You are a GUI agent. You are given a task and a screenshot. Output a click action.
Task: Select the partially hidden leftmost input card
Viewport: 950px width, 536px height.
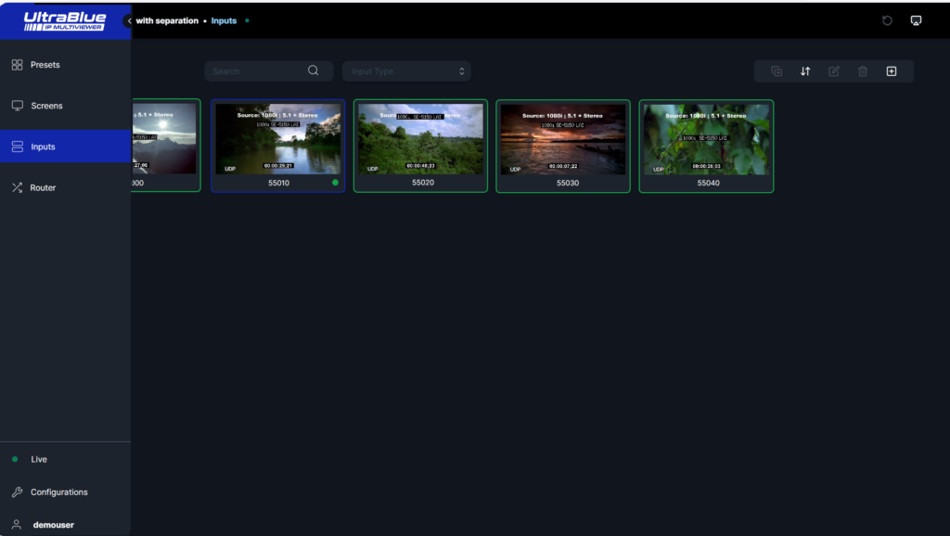[165, 146]
